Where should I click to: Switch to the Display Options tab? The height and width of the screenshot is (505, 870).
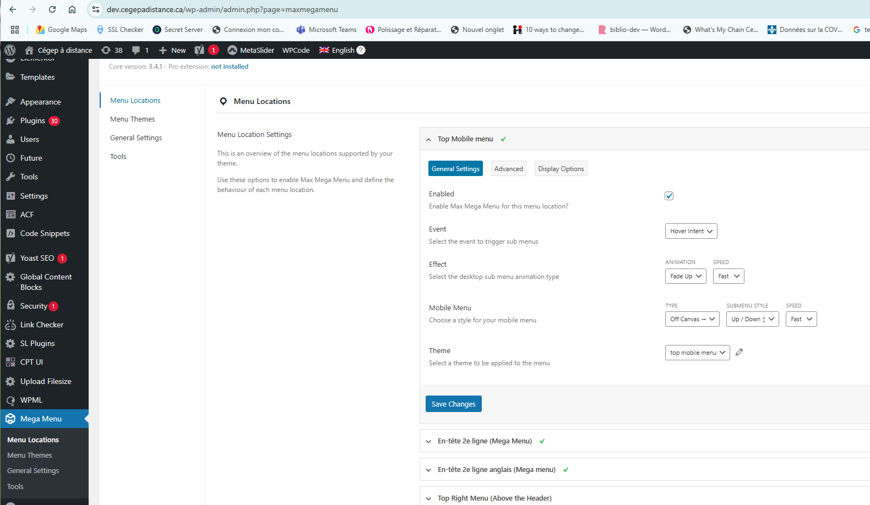click(x=561, y=169)
